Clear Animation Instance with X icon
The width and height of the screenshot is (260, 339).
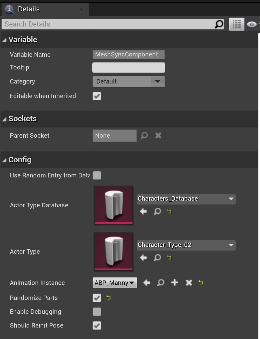189,283
